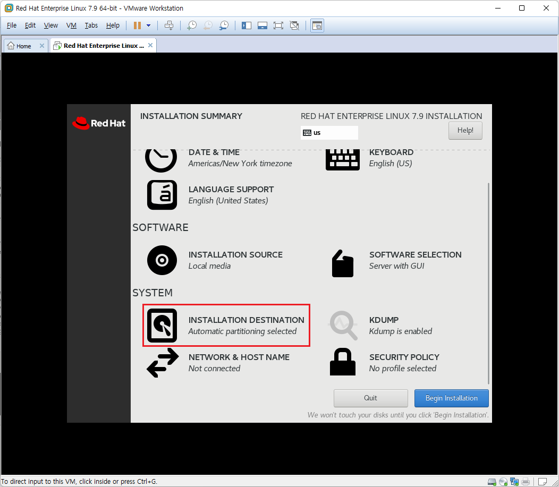
Task: Toggle the console view button
Action: 317,25
